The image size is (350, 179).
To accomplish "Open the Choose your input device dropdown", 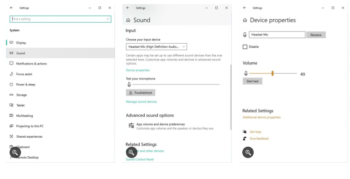I will (156, 47).
